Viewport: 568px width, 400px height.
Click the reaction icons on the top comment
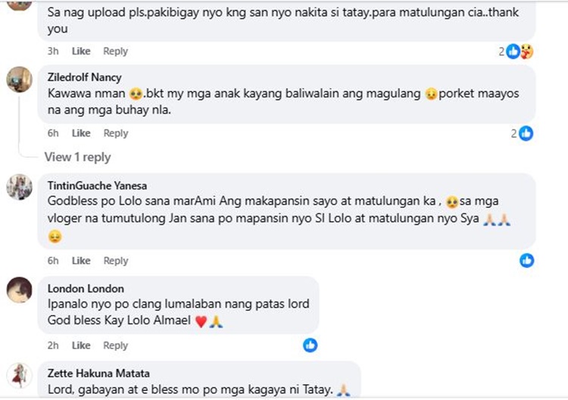[x=520, y=52]
